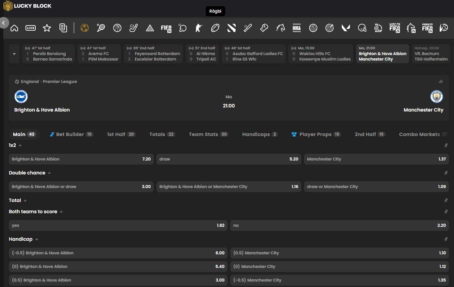454x287 pixels.
Task: Select Brighton & Hove Albion or draw 3.00
Action: click(81, 187)
